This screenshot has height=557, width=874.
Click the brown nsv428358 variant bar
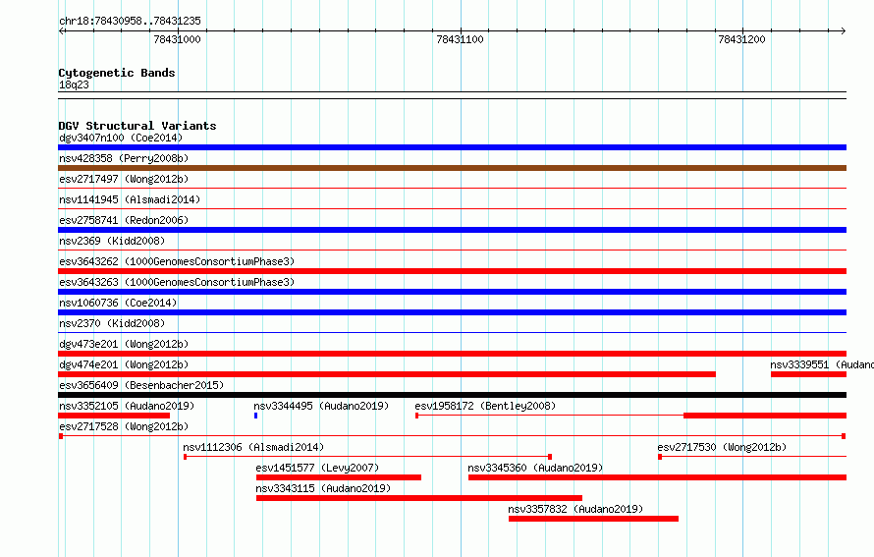click(x=452, y=168)
